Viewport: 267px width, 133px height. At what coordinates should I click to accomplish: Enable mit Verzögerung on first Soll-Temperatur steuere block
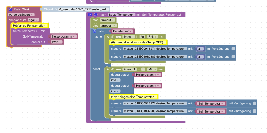coord(254,103)
